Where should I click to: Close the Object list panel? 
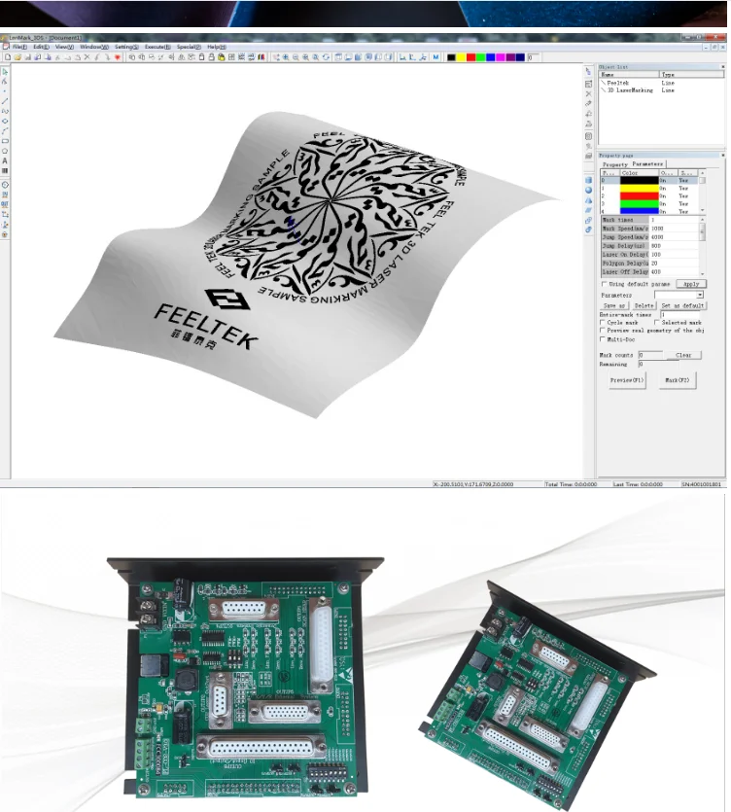click(x=722, y=67)
